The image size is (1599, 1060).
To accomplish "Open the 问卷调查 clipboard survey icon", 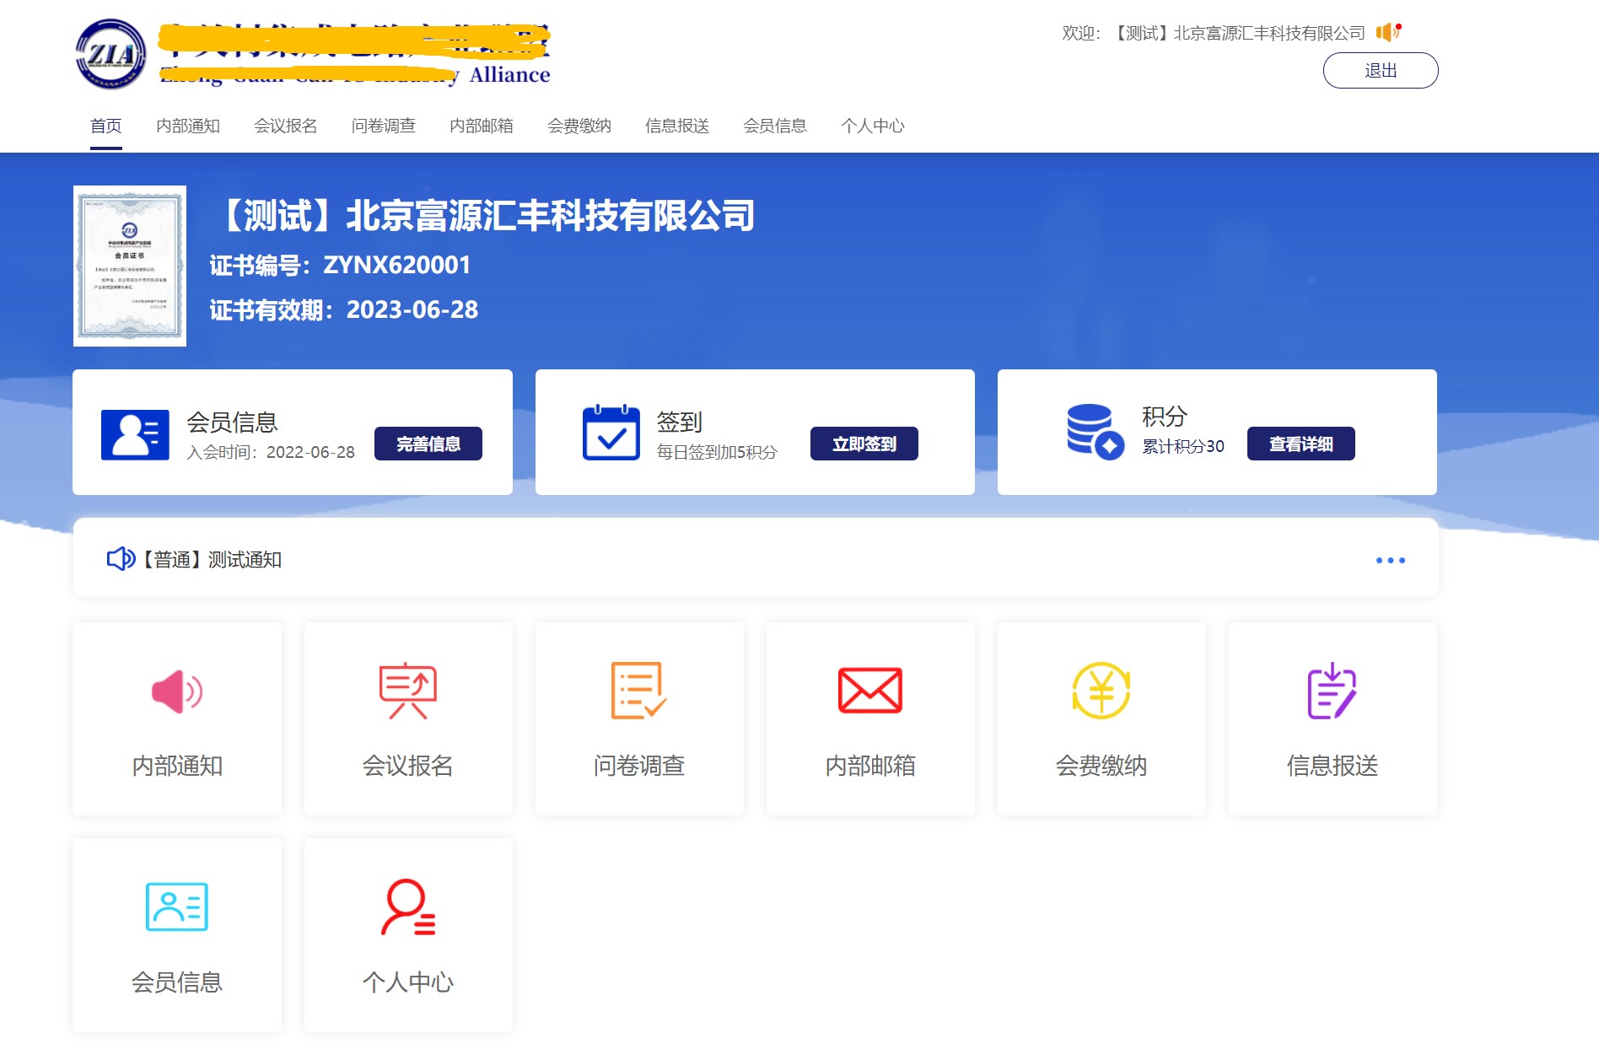I will click(x=638, y=691).
